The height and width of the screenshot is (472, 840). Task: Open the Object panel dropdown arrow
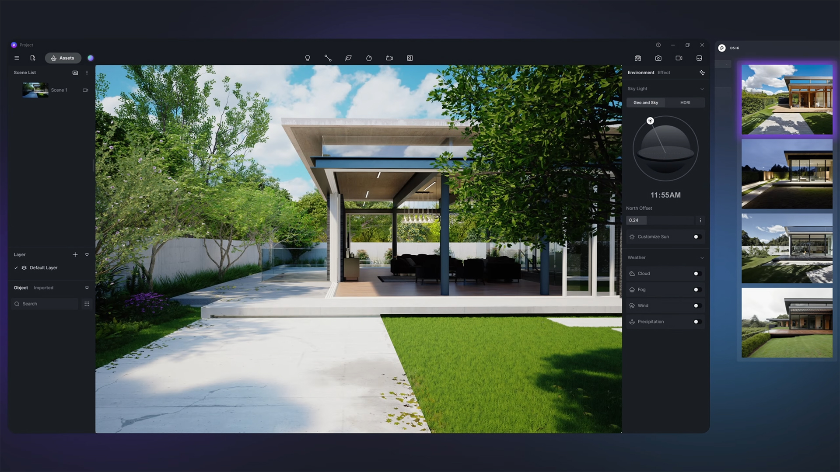click(87, 288)
